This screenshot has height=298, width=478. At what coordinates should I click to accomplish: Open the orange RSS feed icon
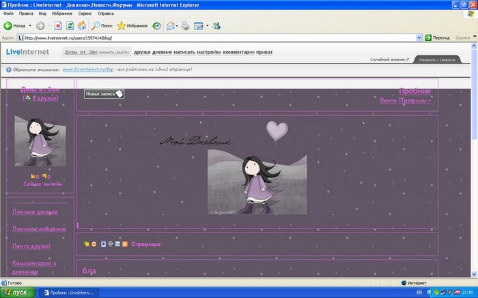click(125, 244)
